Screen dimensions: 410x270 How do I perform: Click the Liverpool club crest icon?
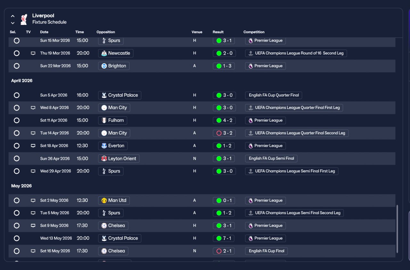click(x=23, y=19)
